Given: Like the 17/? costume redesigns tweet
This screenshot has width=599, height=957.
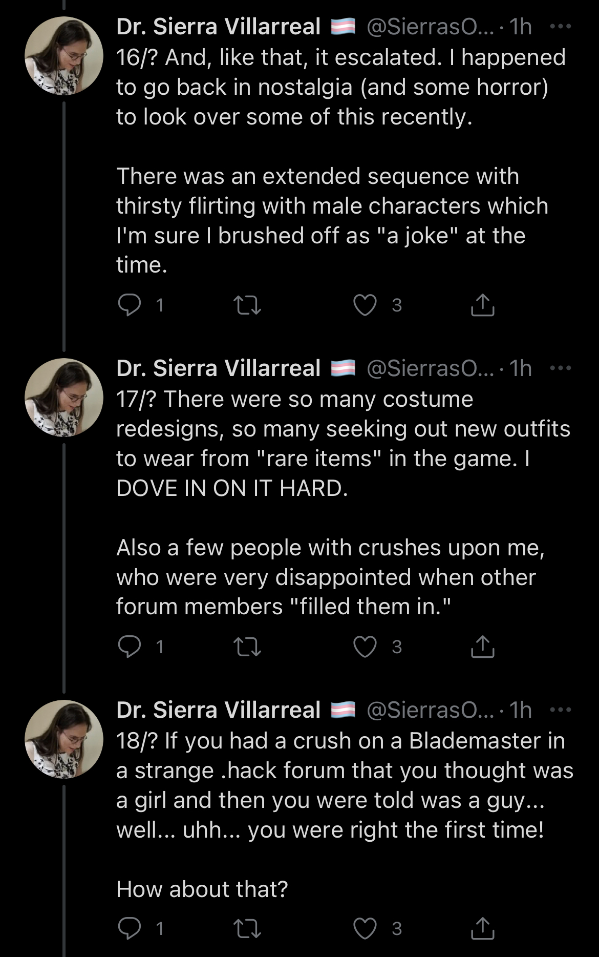Looking at the screenshot, I should (365, 647).
